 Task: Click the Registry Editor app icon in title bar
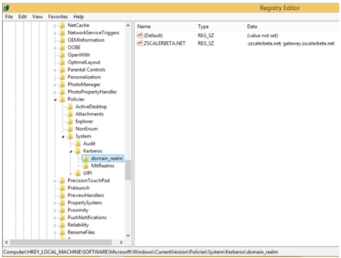(x=7, y=8)
